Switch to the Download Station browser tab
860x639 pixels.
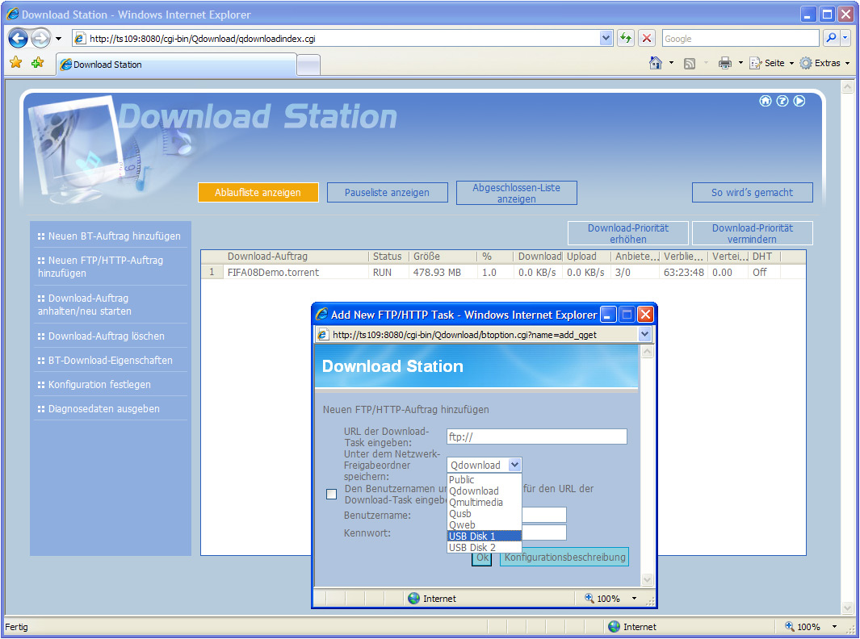[176, 65]
